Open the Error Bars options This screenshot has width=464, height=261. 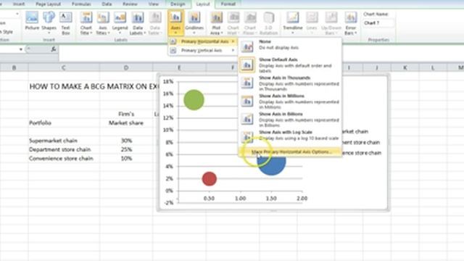coord(351,23)
